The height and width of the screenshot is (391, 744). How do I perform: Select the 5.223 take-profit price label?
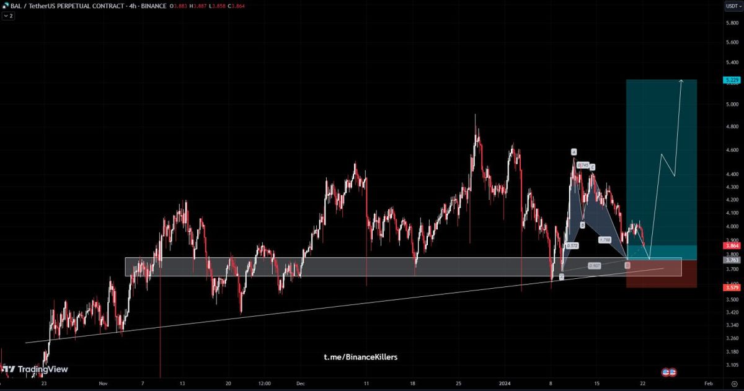732,80
